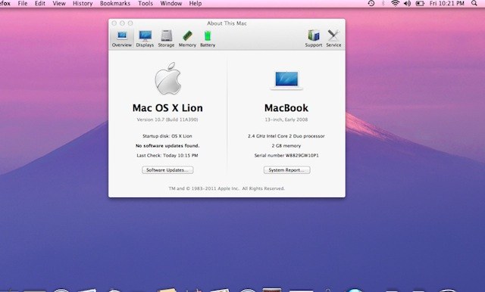Open the Wi-Fi status menu
485x292 pixels.
[x=395, y=3]
